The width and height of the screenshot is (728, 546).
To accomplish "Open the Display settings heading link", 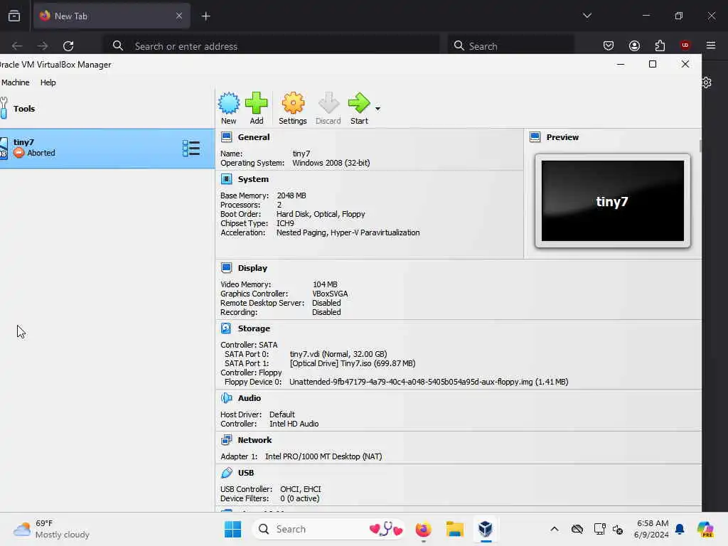I will [252, 268].
